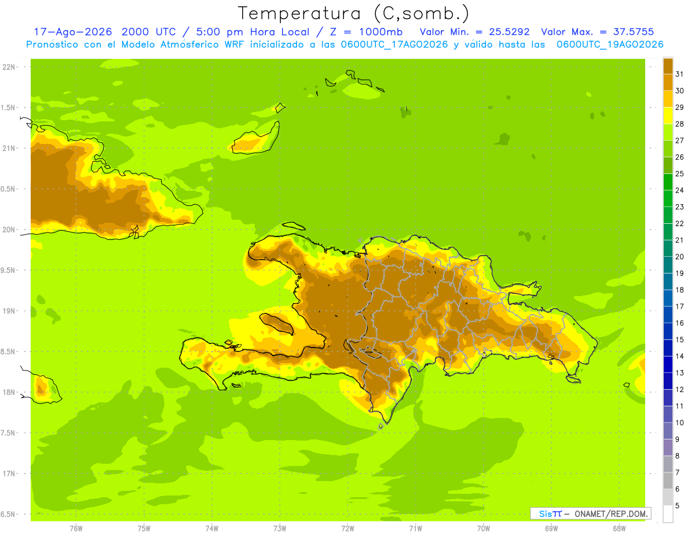Screen dimensions: 695x536
Task: Click teal swatch between 20 and 19
Action: [x=668, y=265]
